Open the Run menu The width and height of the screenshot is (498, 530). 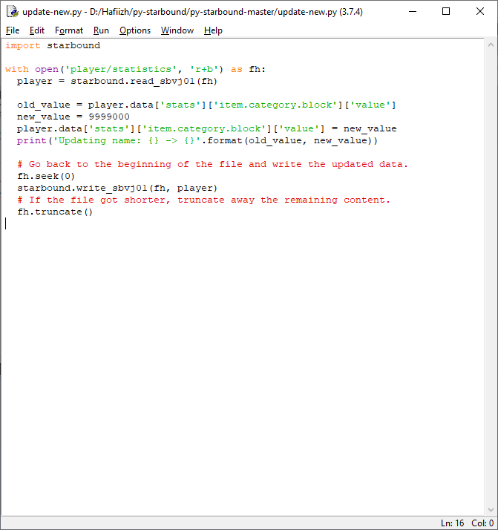coord(101,30)
